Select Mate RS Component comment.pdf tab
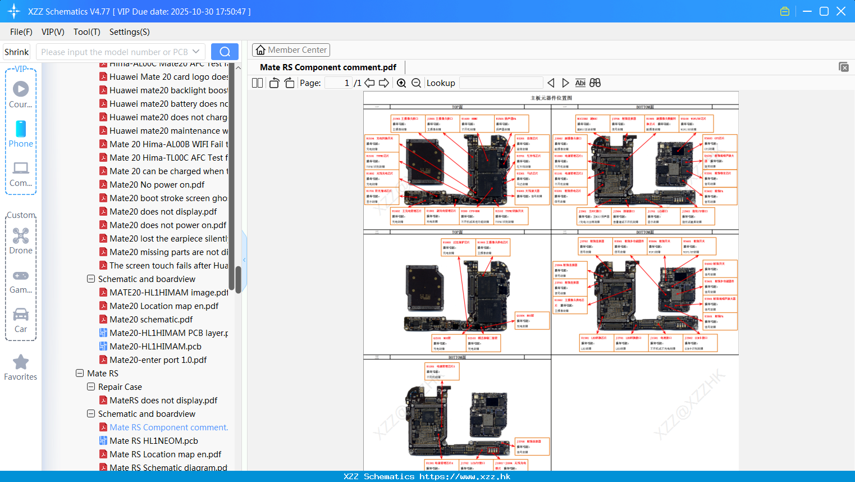The height and width of the screenshot is (482, 855). click(x=328, y=67)
